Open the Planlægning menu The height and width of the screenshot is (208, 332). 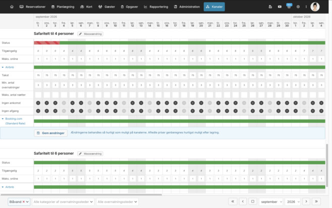tap(63, 7)
